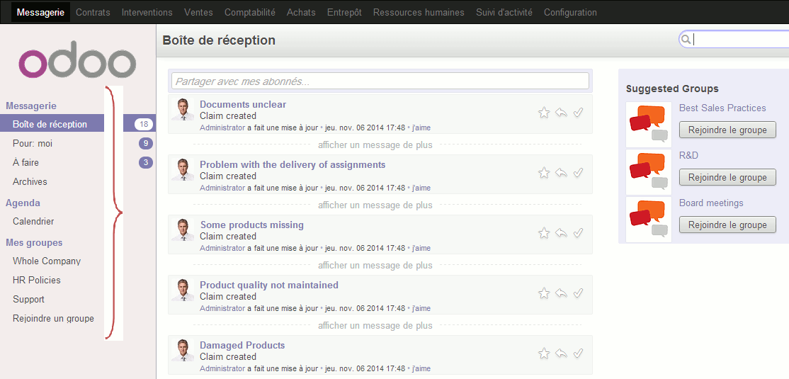Viewport: 789px width, 379px height.
Task: Click Administrator link on Product quality message
Action: 222,309
